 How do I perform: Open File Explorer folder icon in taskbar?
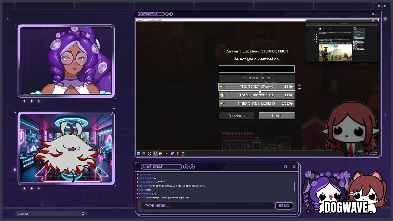coord(161,153)
